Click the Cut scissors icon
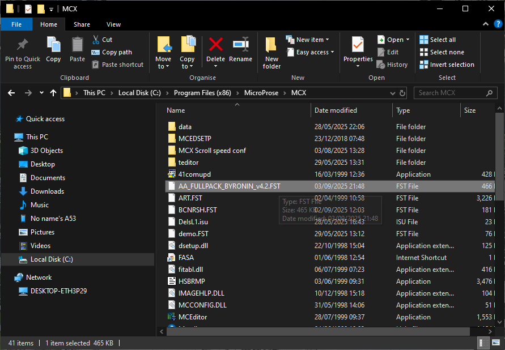 pyautogui.click(x=96, y=40)
